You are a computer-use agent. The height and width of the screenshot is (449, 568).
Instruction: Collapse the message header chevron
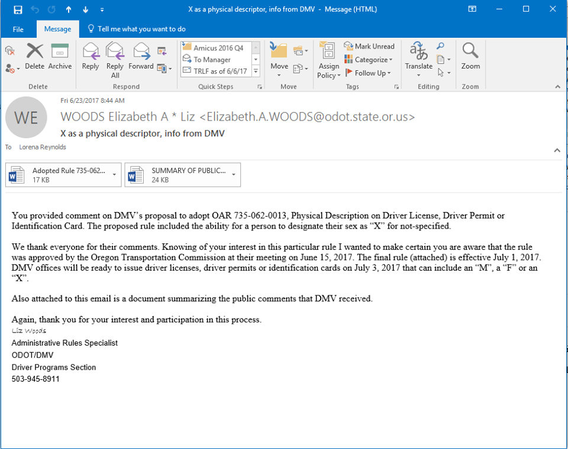557,150
